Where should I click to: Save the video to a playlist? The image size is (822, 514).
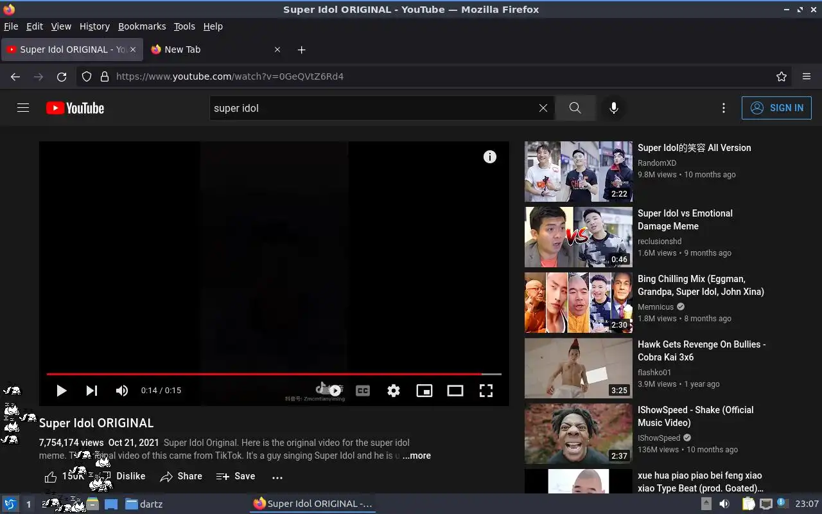(x=236, y=477)
